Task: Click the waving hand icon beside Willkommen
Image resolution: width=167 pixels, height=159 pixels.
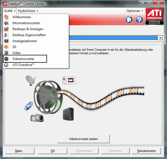Action: pyautogui.click(x=6, y=17)
